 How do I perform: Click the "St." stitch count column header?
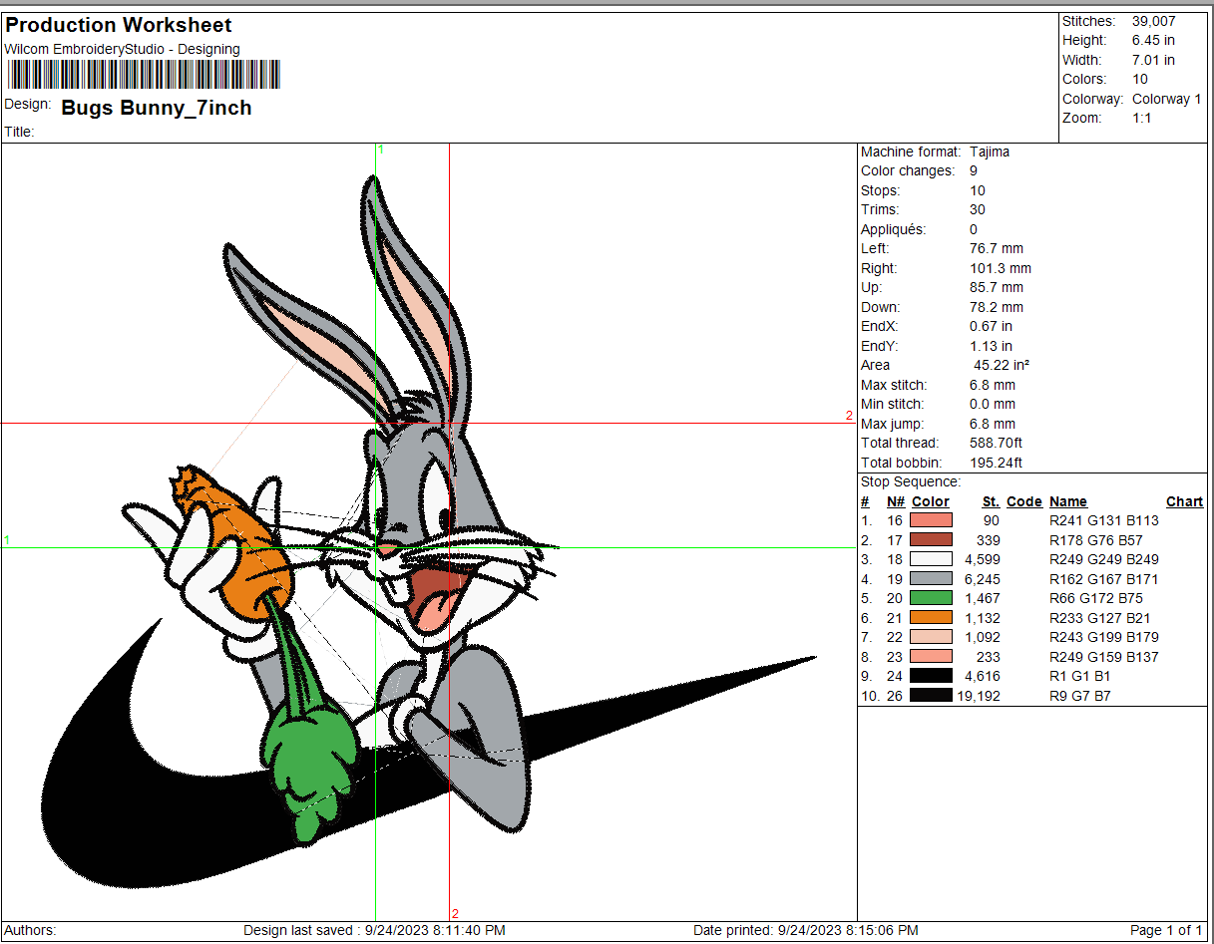(x=991, y=501)
